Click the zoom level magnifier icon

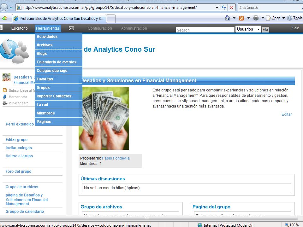click(287, 225)
